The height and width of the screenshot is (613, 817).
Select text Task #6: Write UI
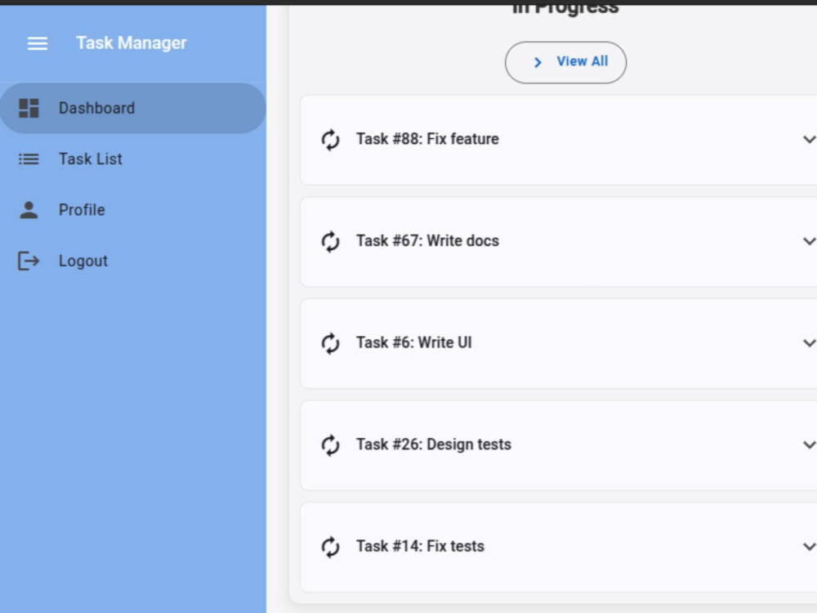pyautogui.click(x=413, y=342)
